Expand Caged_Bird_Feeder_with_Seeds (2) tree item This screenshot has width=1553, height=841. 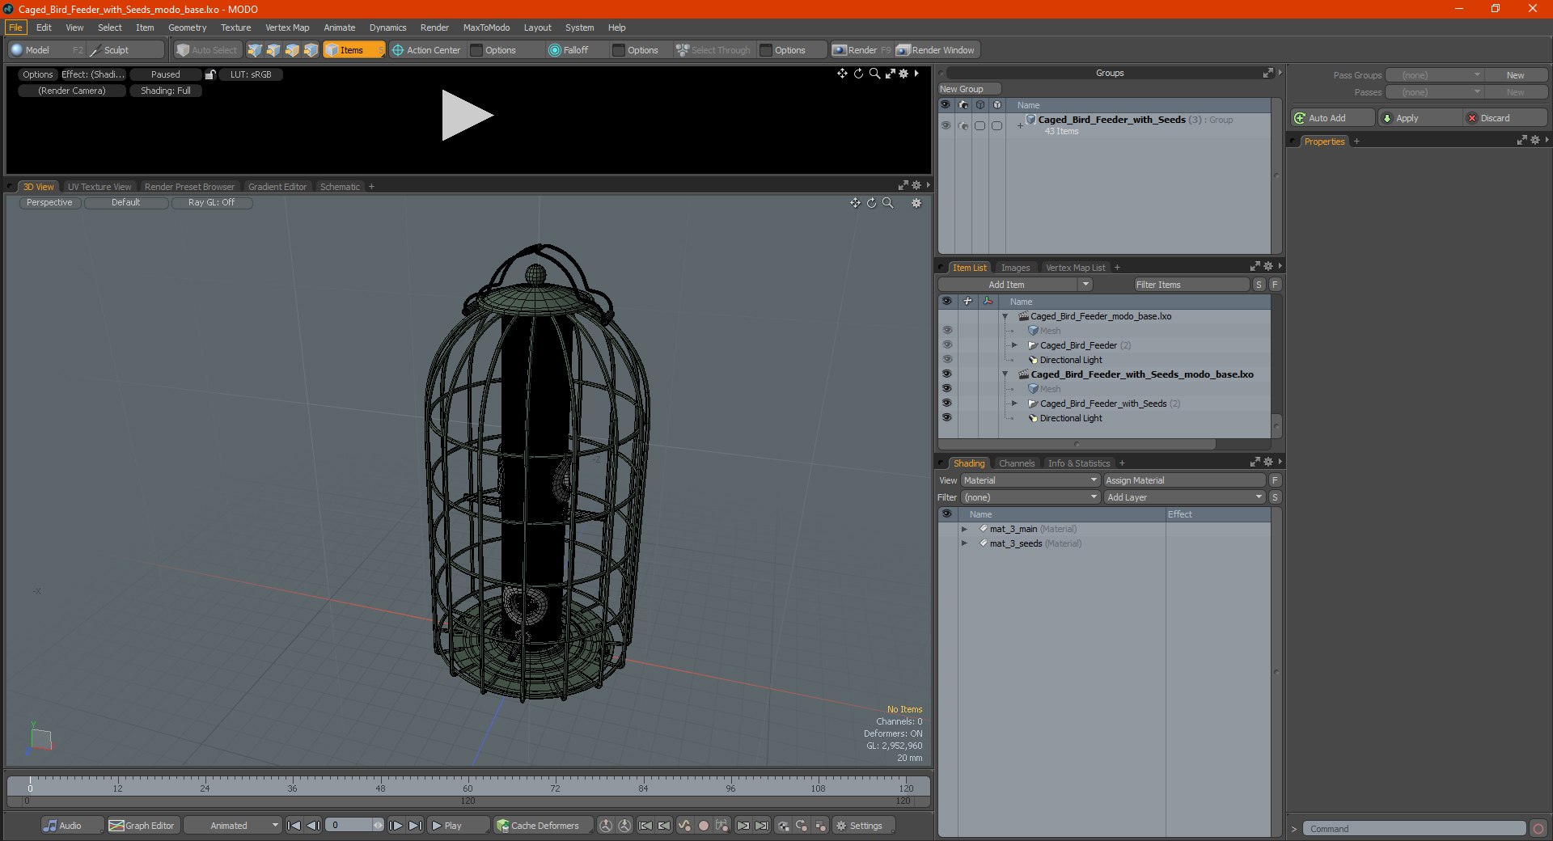point(1015,404)
